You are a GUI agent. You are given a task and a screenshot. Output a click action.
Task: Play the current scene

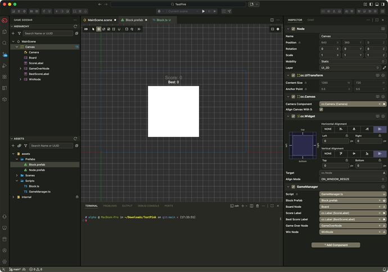204,11
